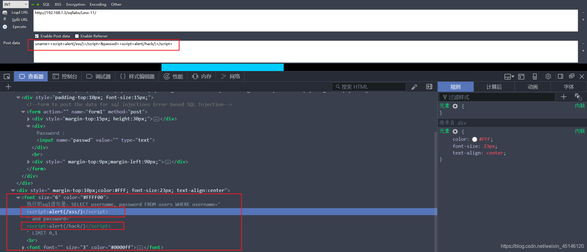Shrink the Post data field with minus
The image size is (587, 252).
(583, 44)
